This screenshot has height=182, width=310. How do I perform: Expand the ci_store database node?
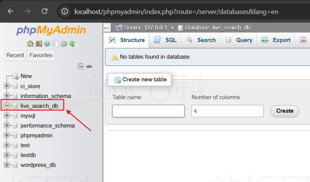(x=7, y=86)
